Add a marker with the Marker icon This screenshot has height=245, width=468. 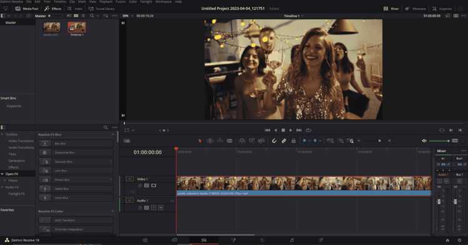(315, 141)
